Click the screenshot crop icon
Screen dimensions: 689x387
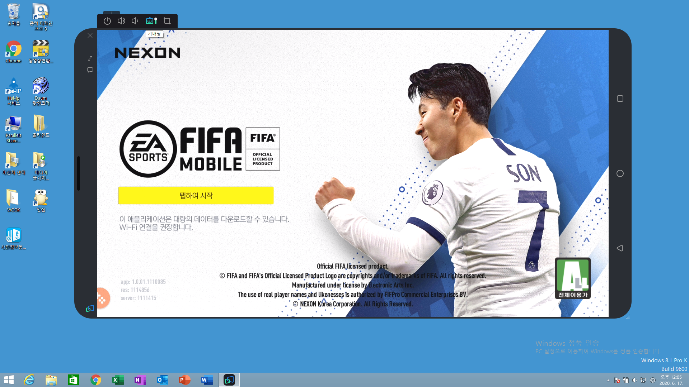167,21
